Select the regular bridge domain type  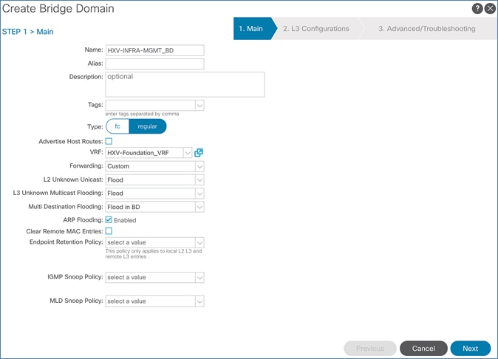[147, 126]
